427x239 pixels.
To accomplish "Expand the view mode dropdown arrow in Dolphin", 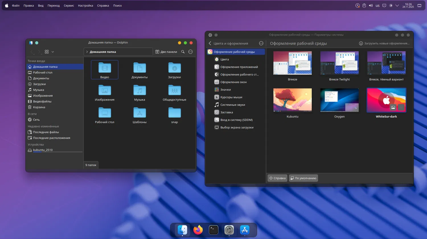I will click(x=53, y=52).
